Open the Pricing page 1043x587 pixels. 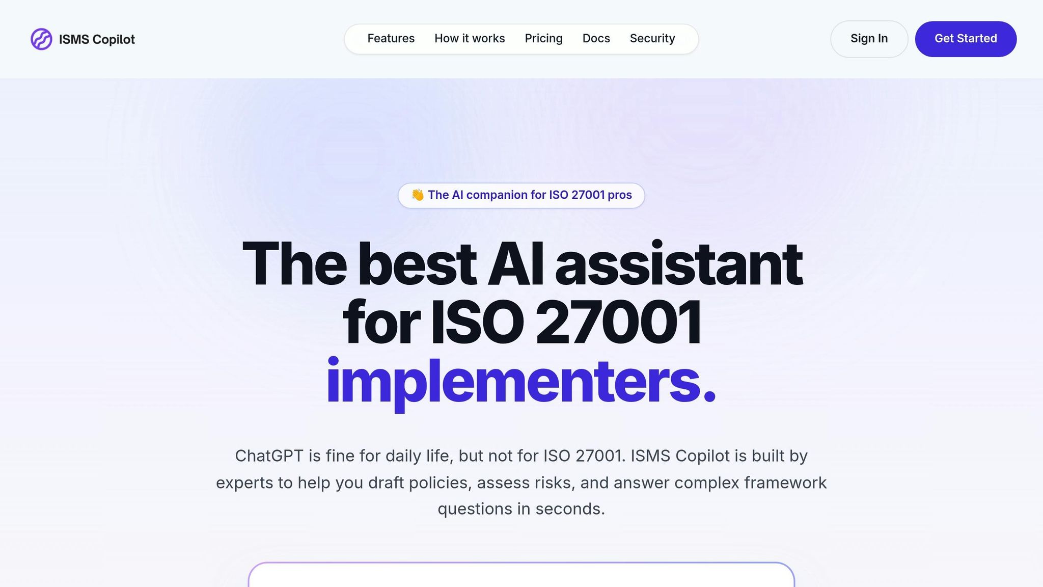[543, 38]
